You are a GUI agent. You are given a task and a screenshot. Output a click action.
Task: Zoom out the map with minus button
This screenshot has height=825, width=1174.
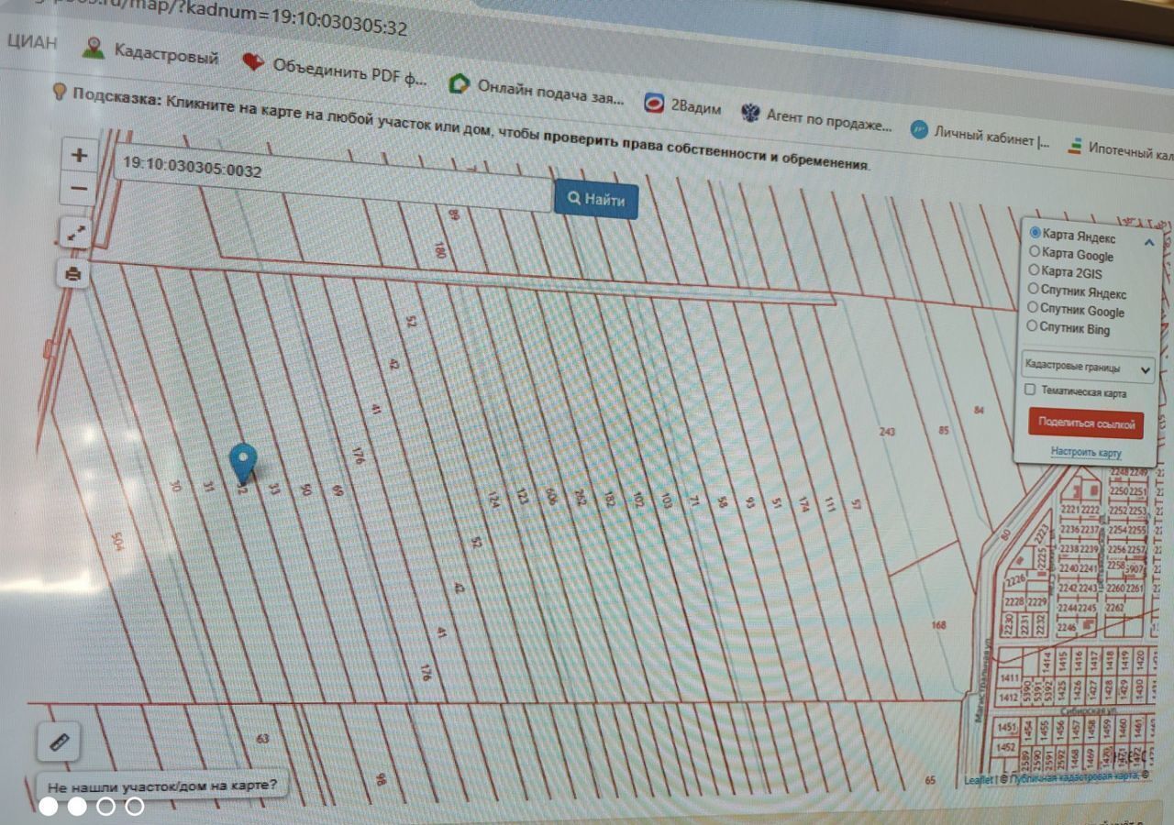pyautogui.click(x=80, y=189)
